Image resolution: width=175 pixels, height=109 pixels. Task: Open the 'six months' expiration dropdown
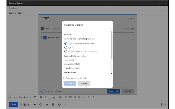click(x=70, y=60)
